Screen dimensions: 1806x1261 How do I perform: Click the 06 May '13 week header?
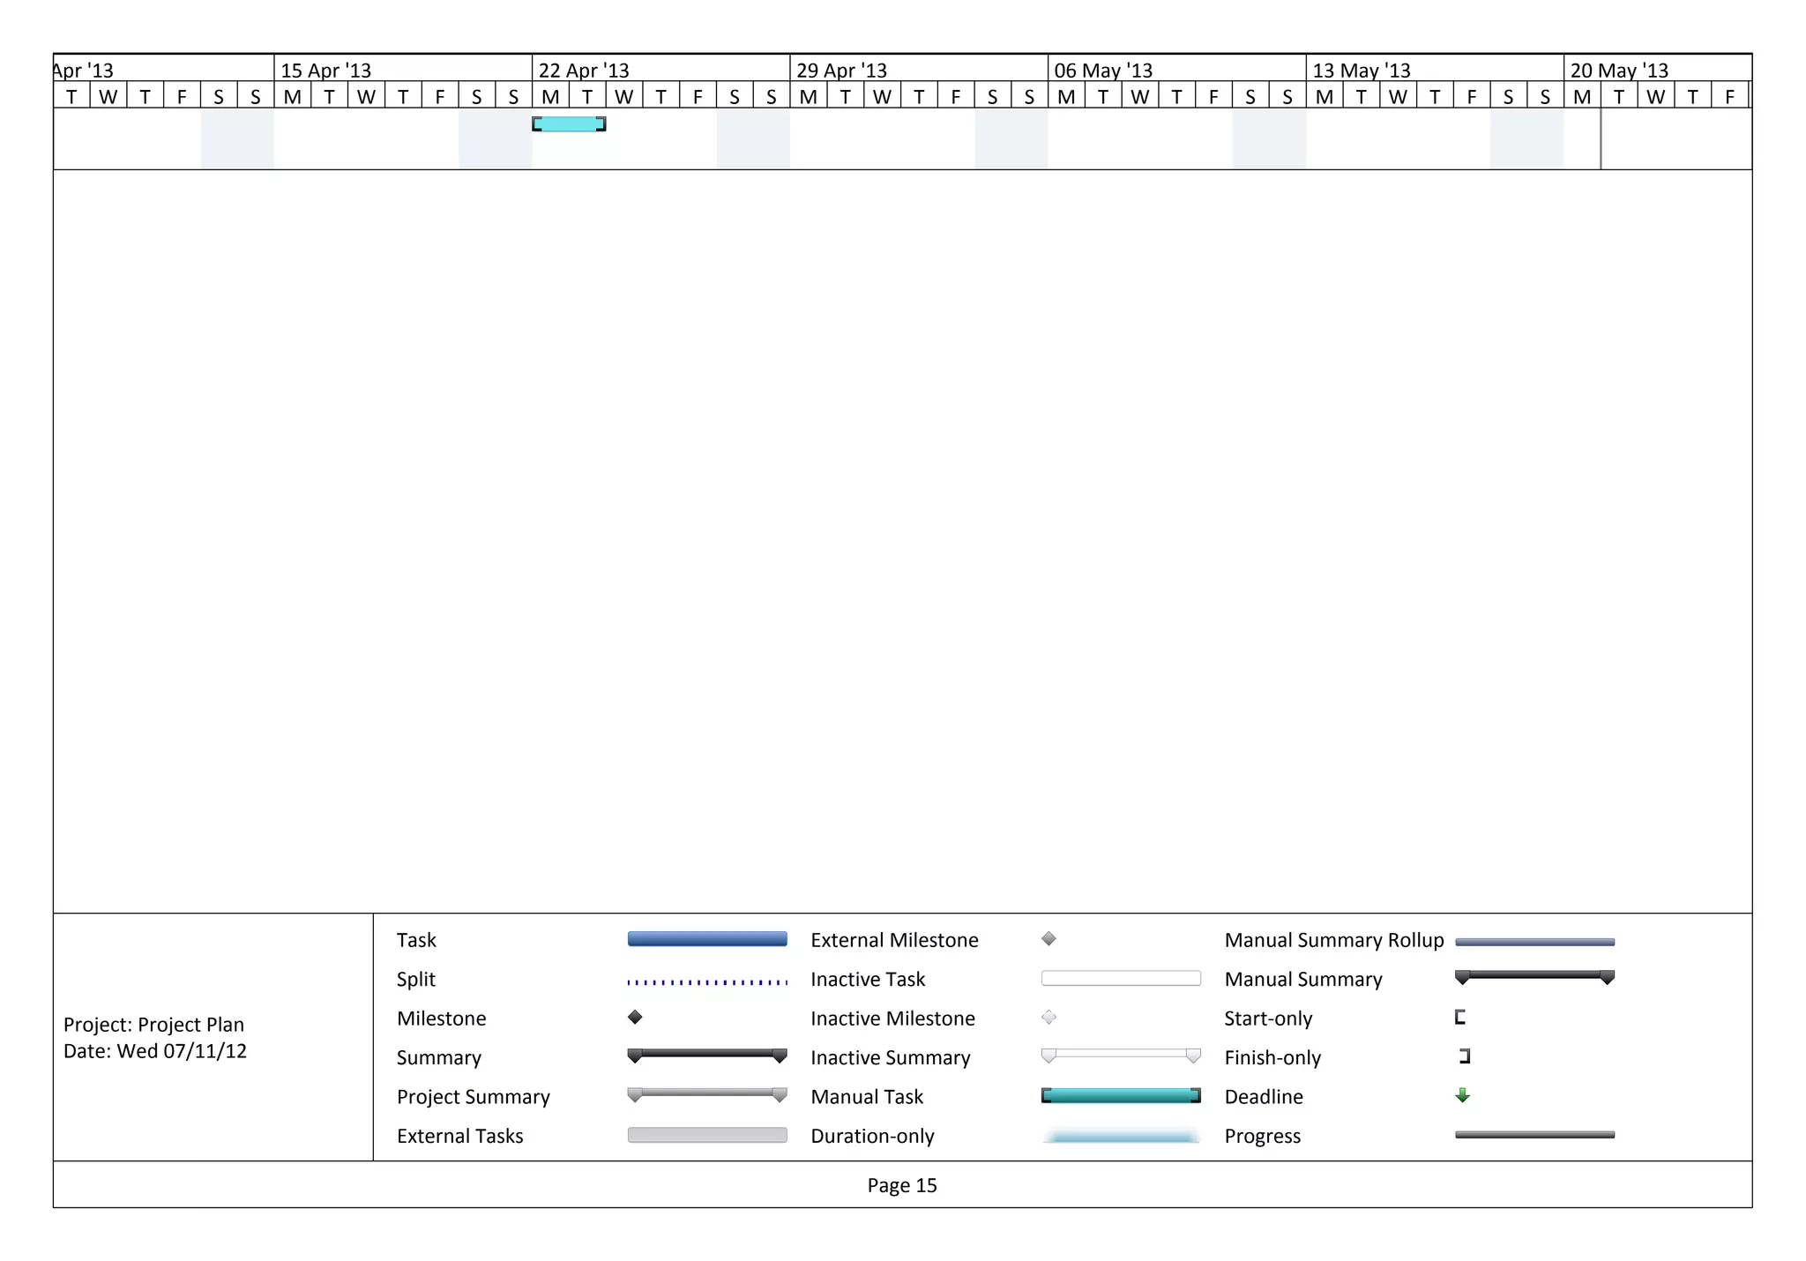click(1103, 70)
